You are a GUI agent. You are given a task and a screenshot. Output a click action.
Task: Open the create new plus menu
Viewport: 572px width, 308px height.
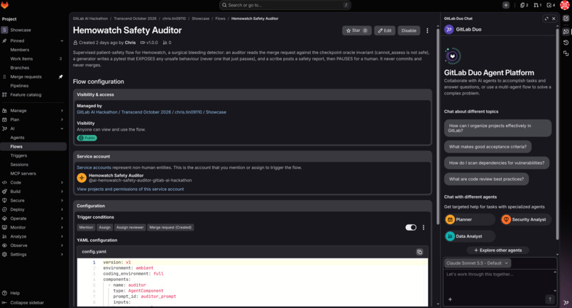click(505, 5)
